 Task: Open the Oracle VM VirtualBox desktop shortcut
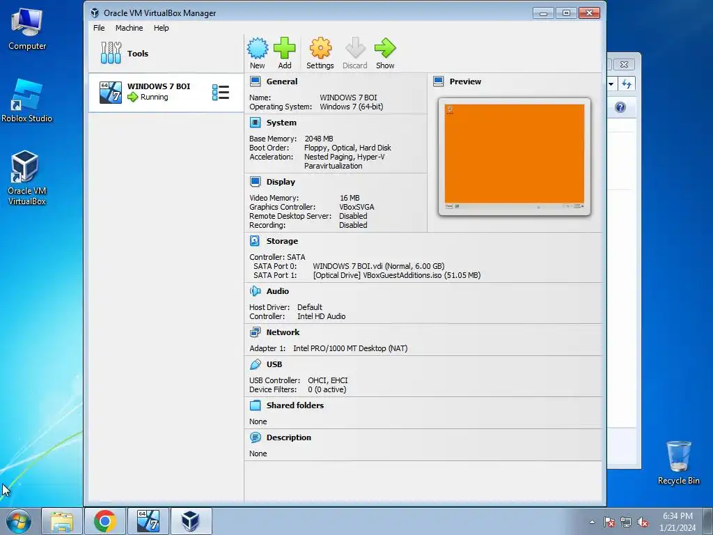(27, 178)
